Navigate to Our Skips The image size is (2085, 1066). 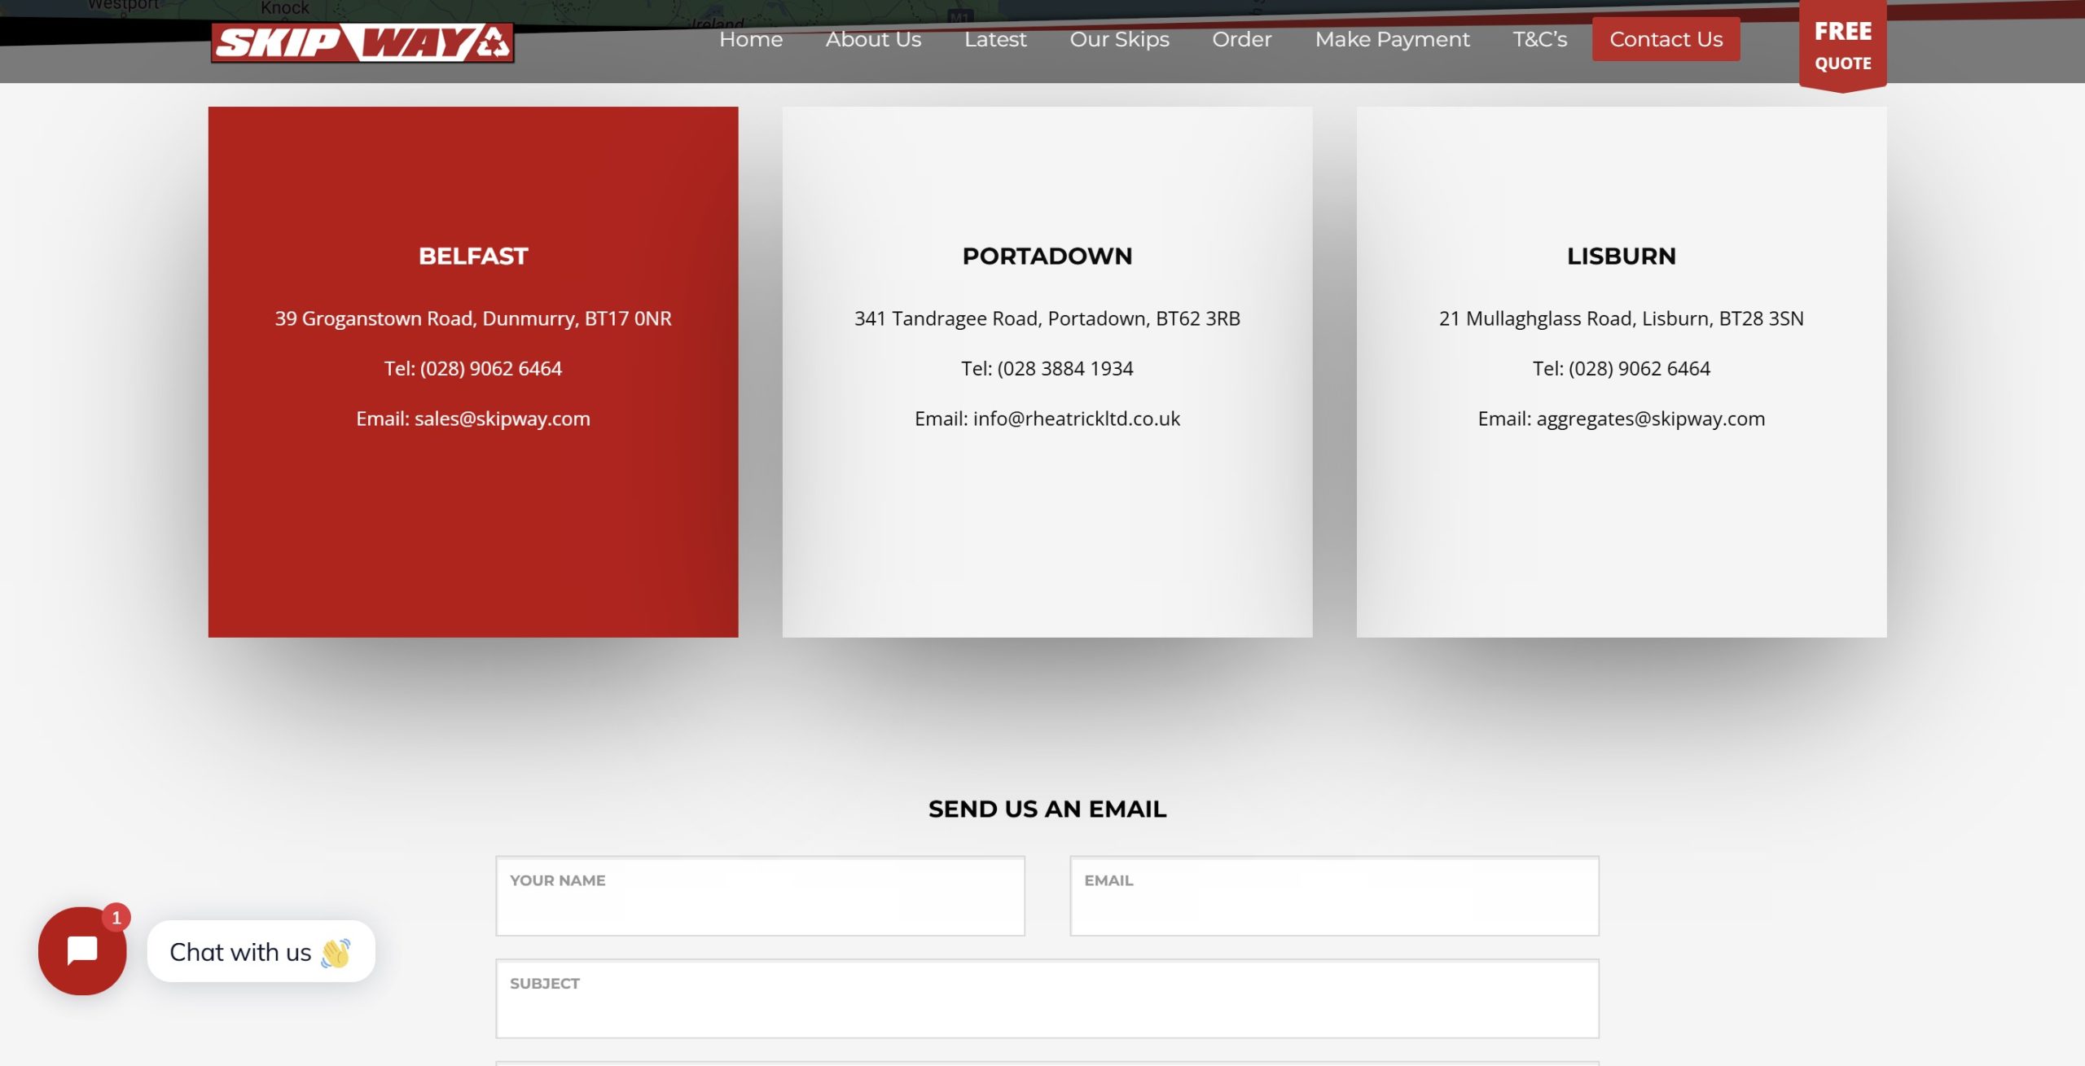point(1119,39)
